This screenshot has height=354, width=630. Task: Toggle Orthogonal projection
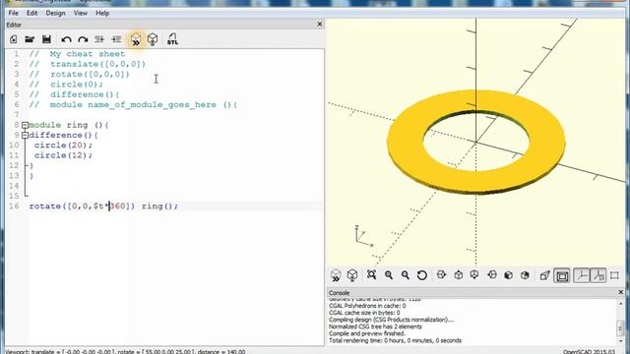point(562,275)
